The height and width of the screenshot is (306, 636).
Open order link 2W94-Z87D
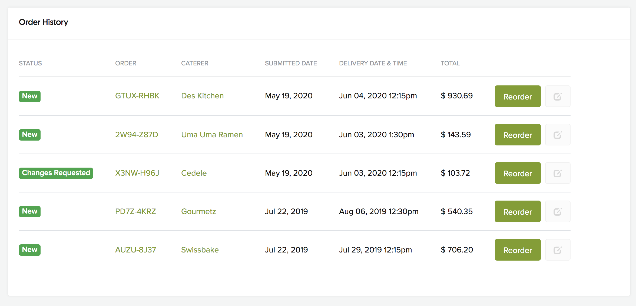[x=137, y=135]
